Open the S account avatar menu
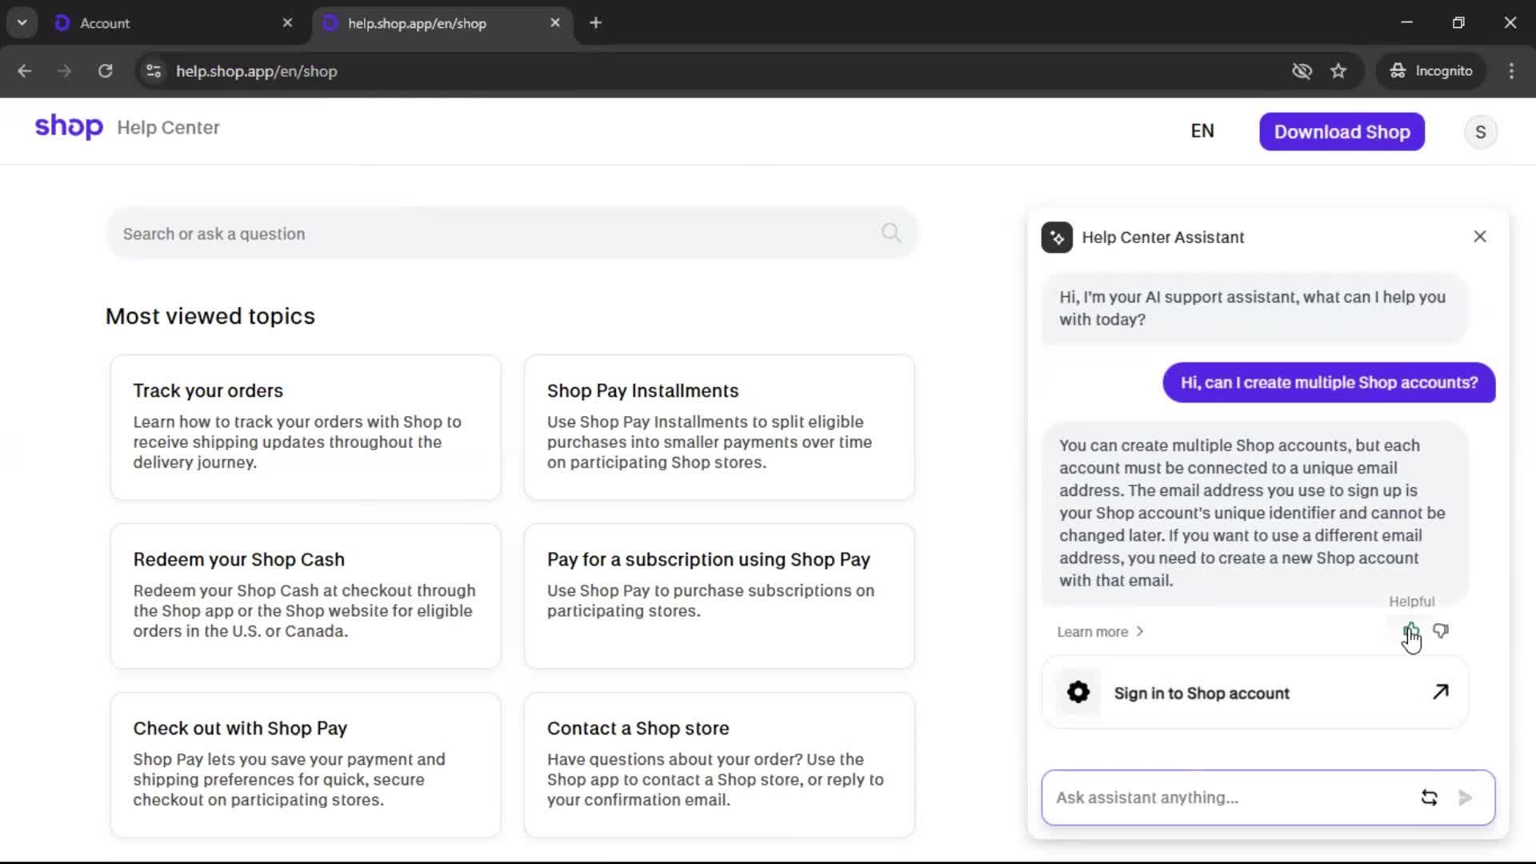This screenshot has height=864, width=1536. click(x=1480, y=132)
